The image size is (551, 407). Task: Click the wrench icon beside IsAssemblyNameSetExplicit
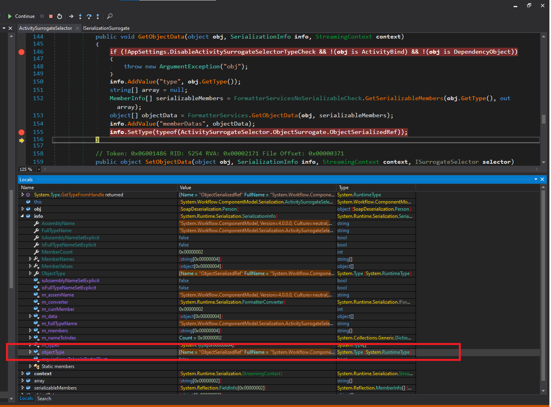tap(36, 238)
